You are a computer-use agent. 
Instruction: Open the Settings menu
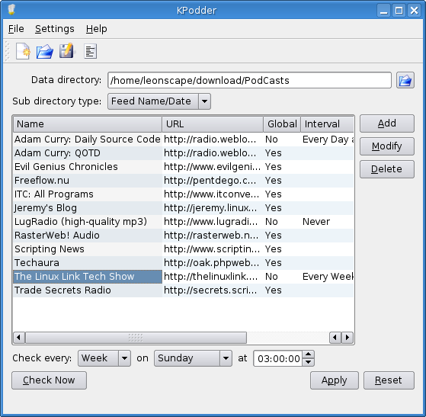[55, 29]
